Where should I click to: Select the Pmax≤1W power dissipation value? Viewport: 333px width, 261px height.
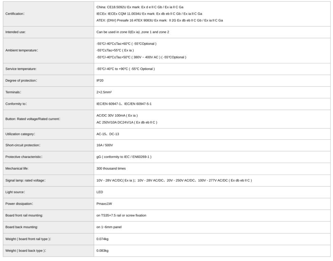104,204
